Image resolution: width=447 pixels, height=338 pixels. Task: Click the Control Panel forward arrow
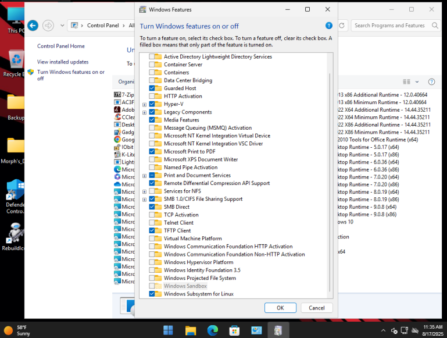(x=48, y=26)
